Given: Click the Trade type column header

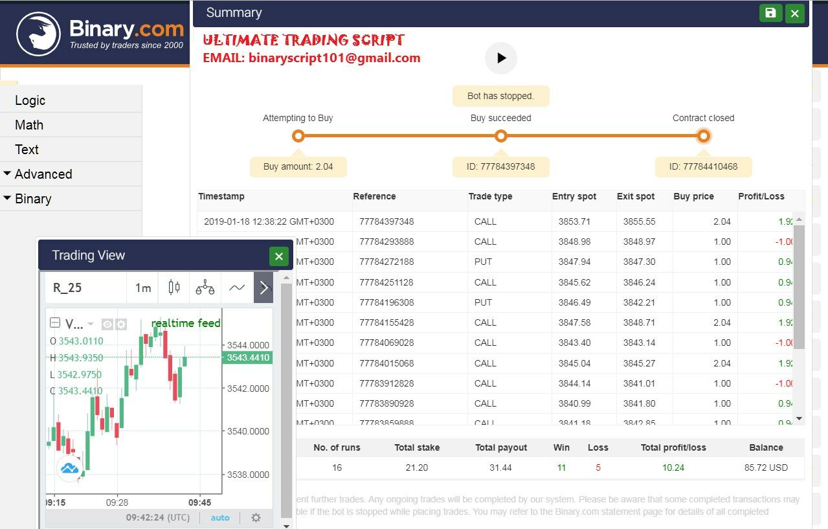Looking at the screenshot, I should [x=490, y=196].
